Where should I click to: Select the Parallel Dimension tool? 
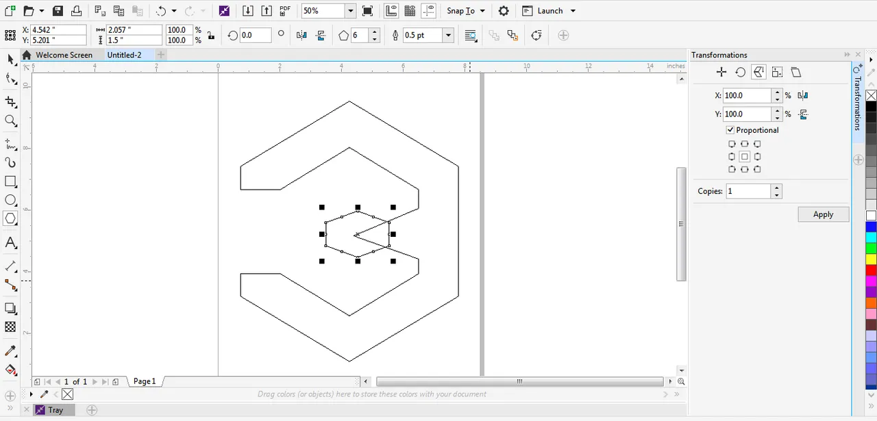click(x=11, y=266)
